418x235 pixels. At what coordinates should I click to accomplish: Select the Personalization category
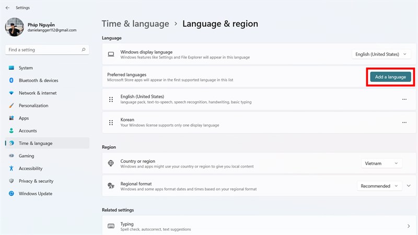tap(47, 105)
